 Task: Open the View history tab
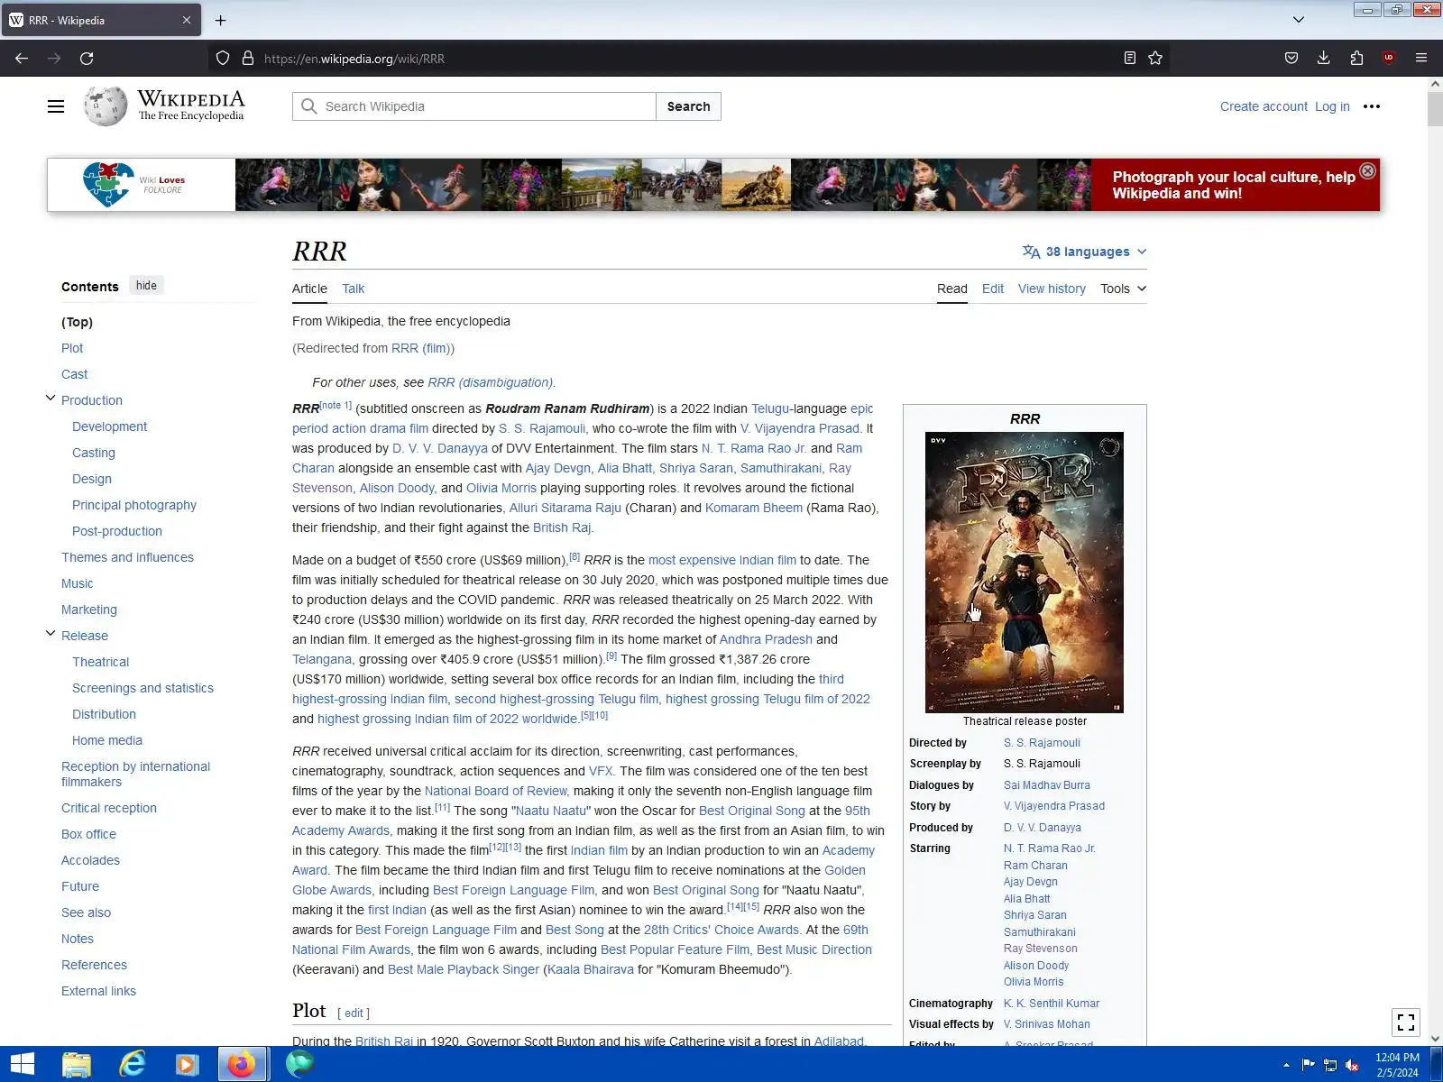(x=1052, y=289)
